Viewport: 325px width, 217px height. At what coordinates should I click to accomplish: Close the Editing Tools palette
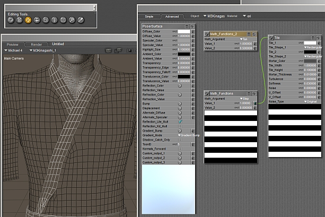[94, 8]
